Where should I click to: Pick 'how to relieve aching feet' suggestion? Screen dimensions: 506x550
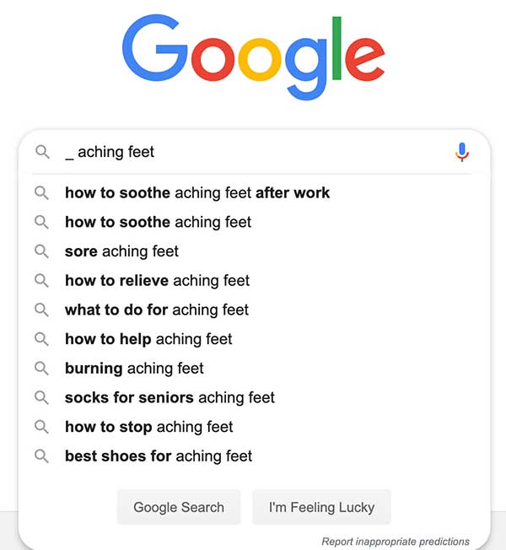point(254,281)
